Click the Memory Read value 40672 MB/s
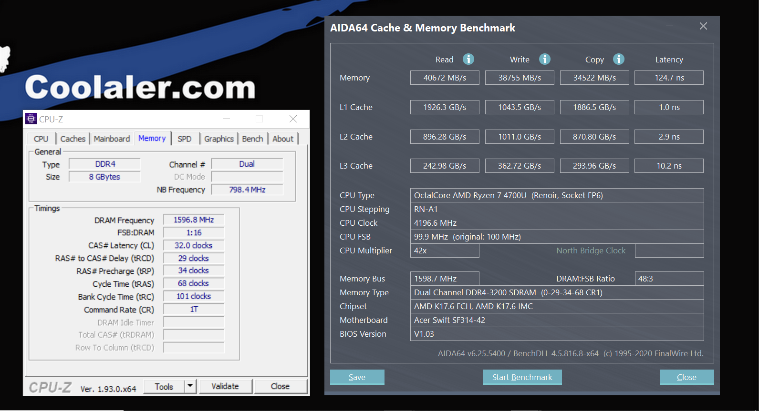The height and width of the screenshot is (411, 759). point(445,78)
